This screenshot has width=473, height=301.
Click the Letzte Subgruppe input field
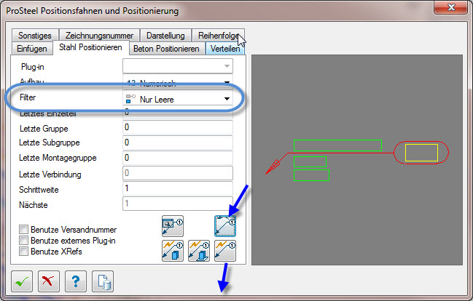[x=178, y=143]
